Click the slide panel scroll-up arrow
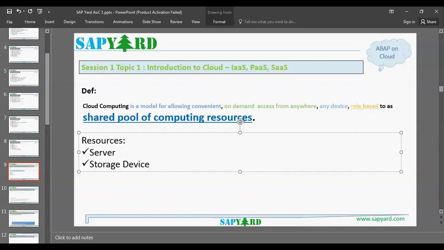The width and height of the screenshot is (444, 250). 47,31
